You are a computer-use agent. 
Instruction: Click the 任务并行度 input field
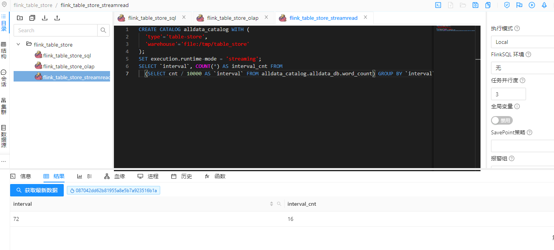tap(508, 94)
